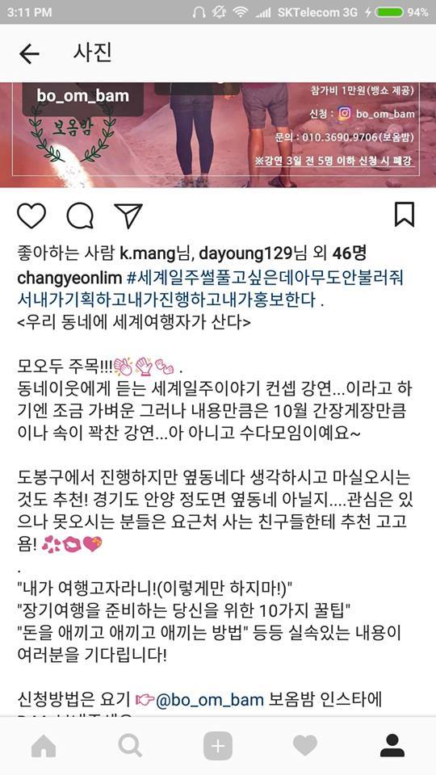Tap the new post plus icon
The width and height of the screenshot is (436, 775).
tap(218, 745)
